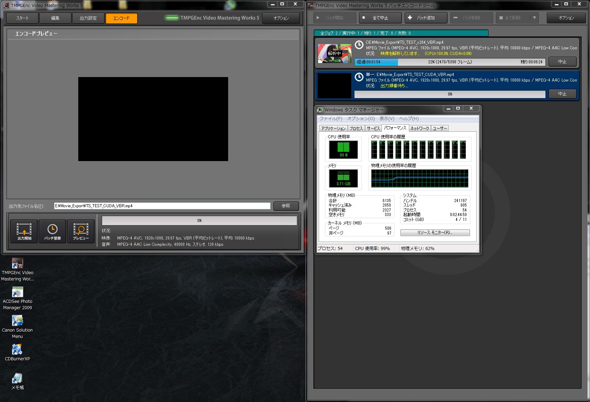
Task: Open メモ帳 desktop icon
Action: pos(18,381)
